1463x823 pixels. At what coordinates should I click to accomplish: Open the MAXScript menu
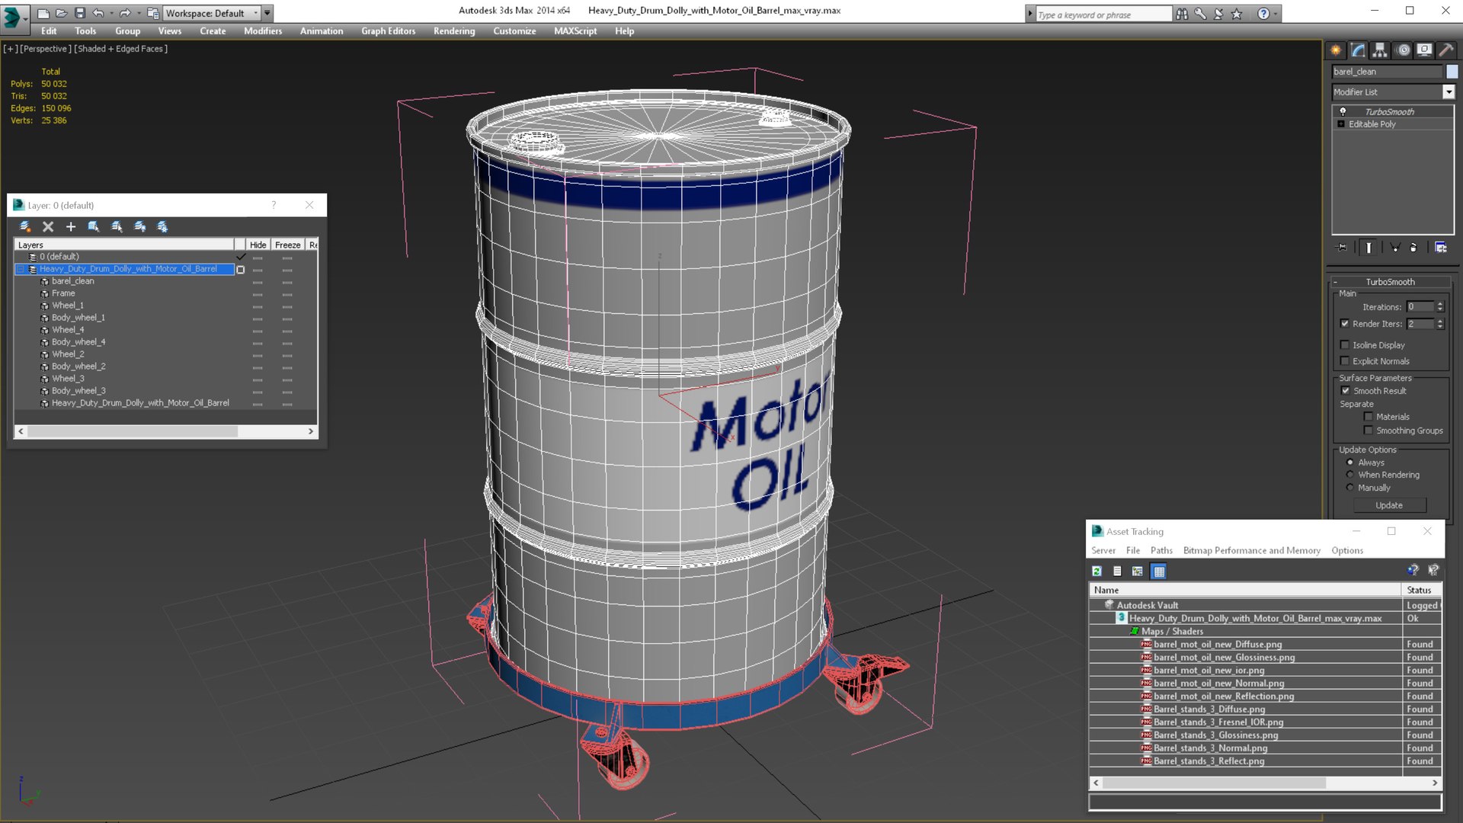click(x=575, y=31)
